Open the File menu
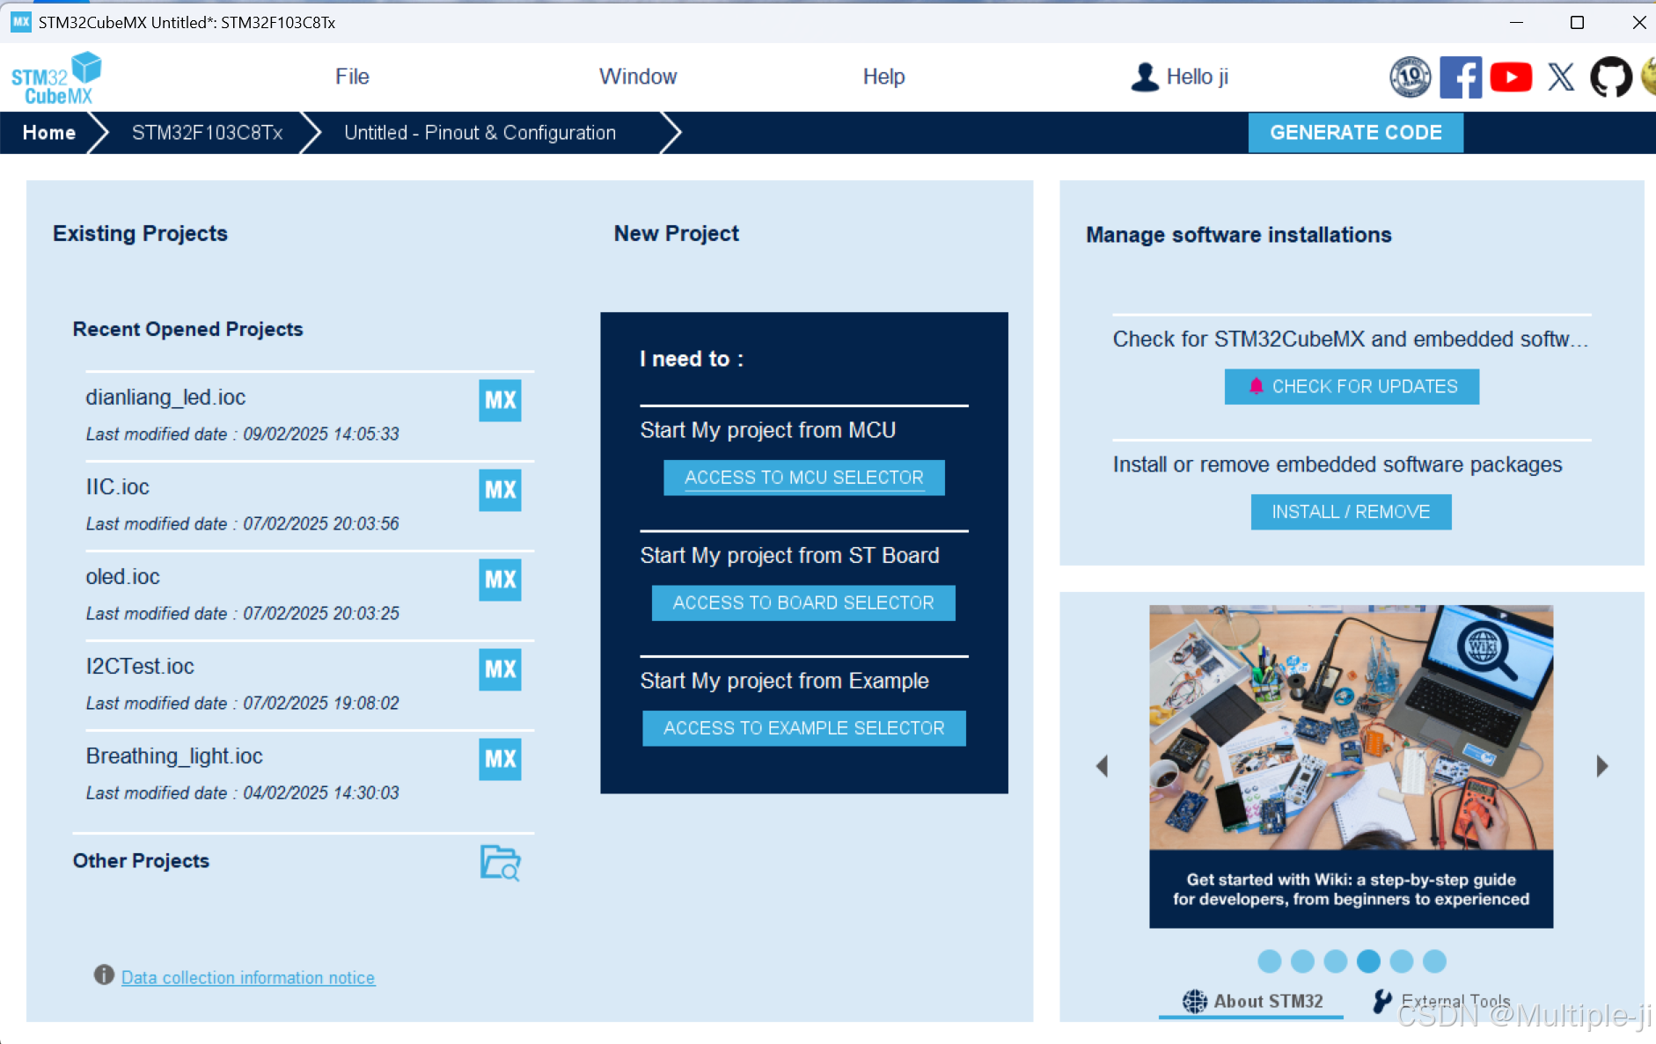The image size is (1656, 1044). click(x=352, y=77)
